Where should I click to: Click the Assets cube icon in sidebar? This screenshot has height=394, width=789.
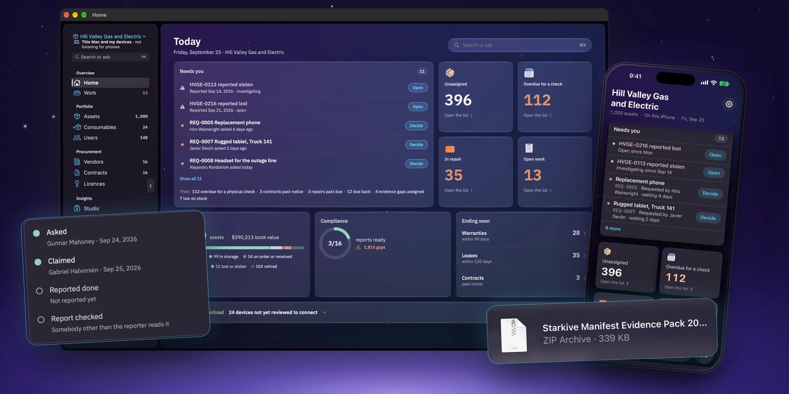(x=77, y=116)
